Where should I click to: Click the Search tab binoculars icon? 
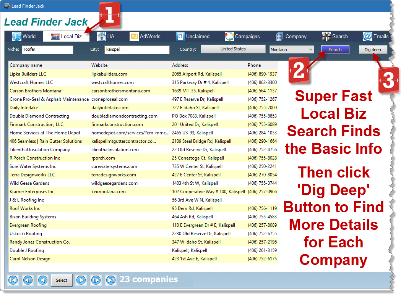tap(326, 36)
